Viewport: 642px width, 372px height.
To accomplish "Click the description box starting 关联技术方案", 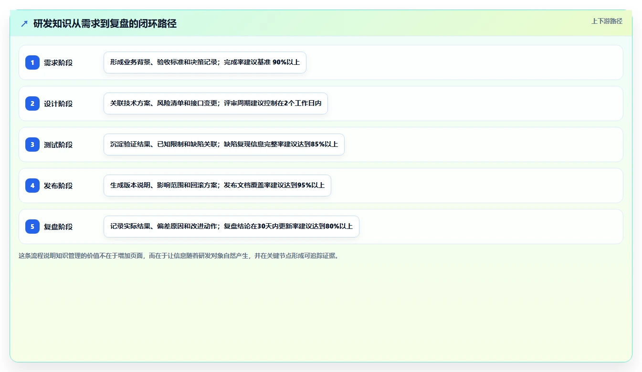I will (216, 103).
